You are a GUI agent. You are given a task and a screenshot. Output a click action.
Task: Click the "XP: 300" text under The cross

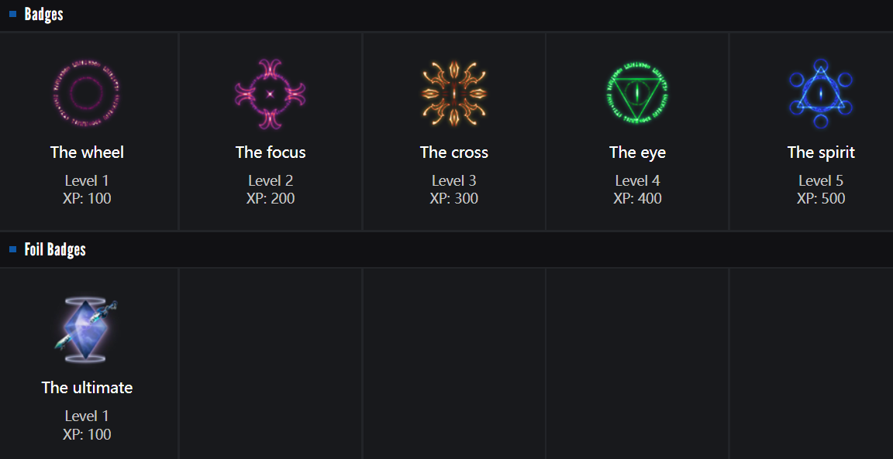[x=454, y=199]
